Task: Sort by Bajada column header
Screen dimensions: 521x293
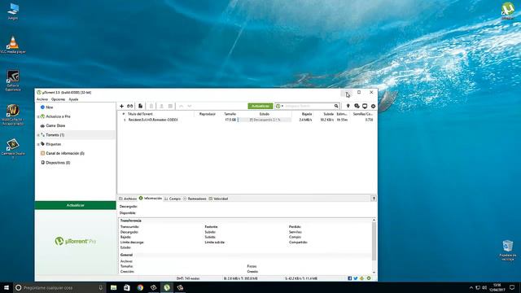Action: pyautogui.click(x=307, y=114)
